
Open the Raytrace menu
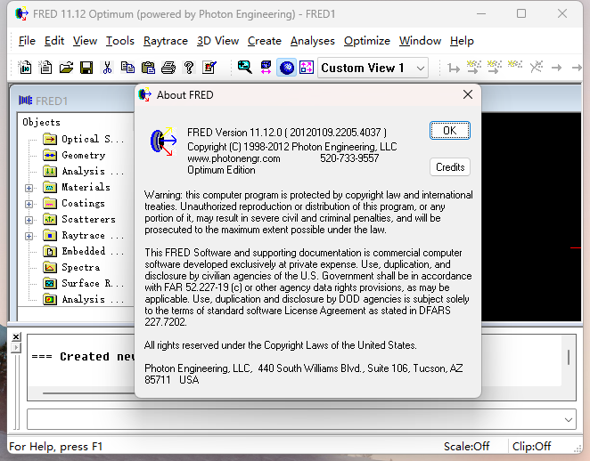pyautogui.click(x=166, y=41)
